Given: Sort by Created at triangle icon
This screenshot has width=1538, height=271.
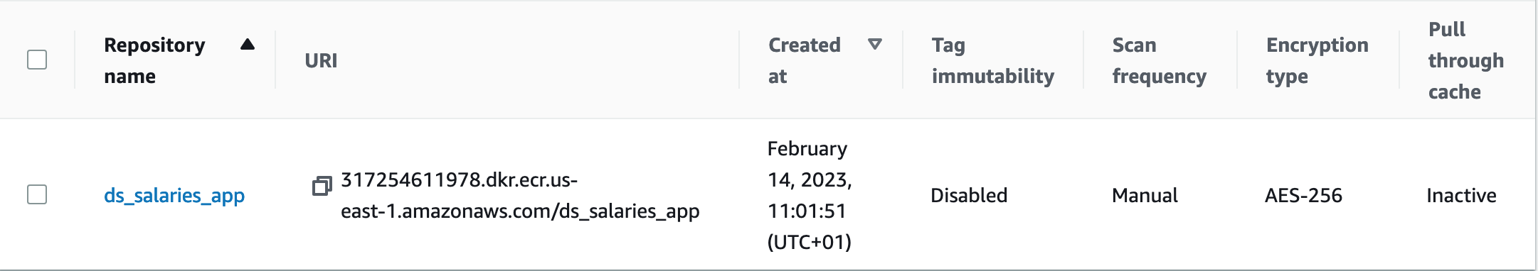Looking at the screenshot, I should click(x=875, y=45).
